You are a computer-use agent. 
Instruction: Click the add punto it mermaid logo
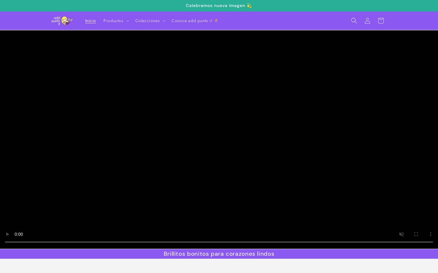[62, 21]
